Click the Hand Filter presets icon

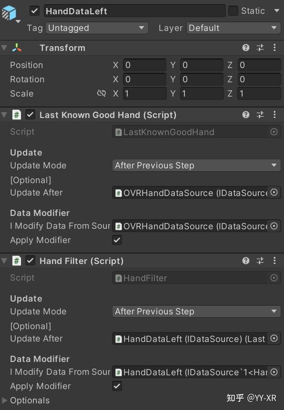pos(260,261)
